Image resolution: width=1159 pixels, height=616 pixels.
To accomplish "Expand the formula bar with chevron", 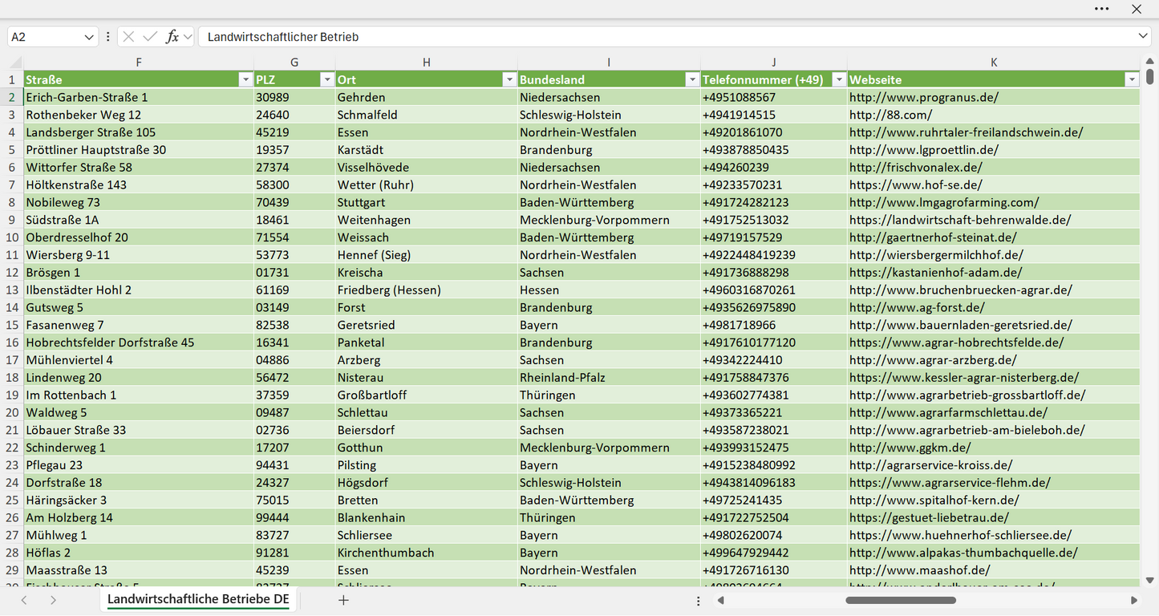I will click(x=1142, y=37).
